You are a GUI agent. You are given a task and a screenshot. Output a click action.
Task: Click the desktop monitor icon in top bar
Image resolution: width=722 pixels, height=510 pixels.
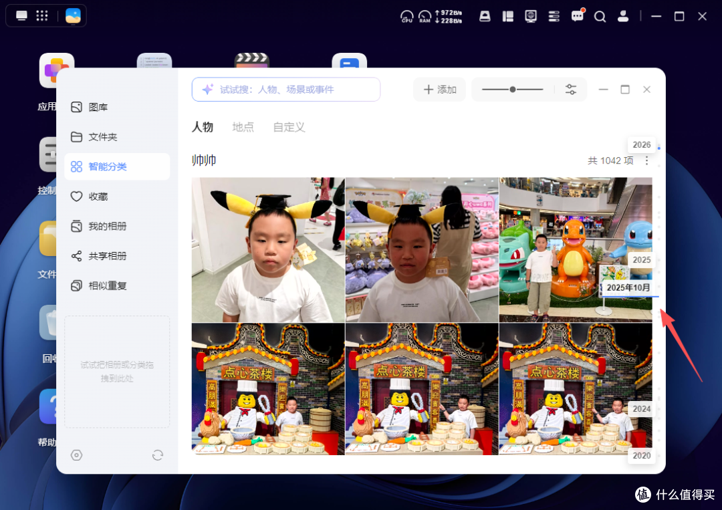point(21,16)
